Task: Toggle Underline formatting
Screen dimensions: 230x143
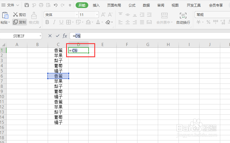Action: 61,22
